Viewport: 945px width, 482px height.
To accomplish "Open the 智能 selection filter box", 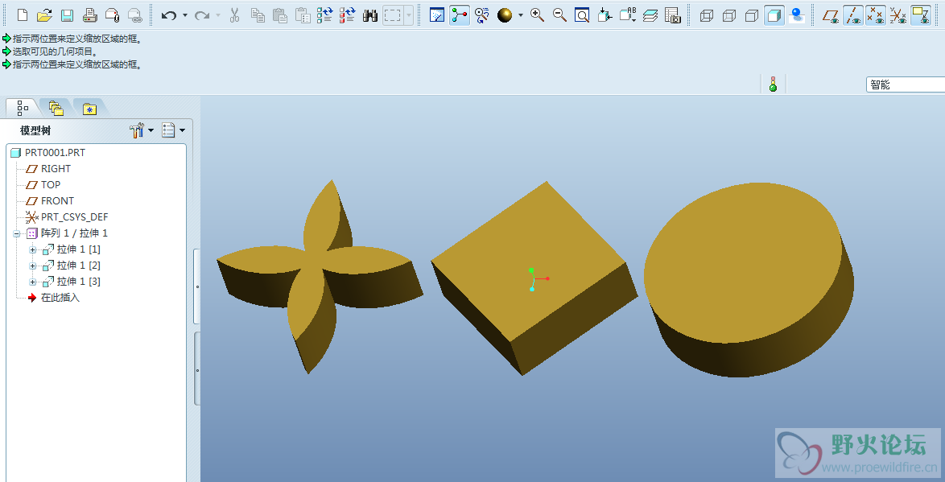I will tap(906, 85).
